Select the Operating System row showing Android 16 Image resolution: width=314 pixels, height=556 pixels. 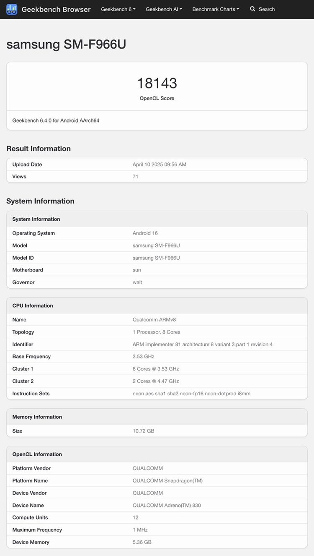(x=157, y=233)
